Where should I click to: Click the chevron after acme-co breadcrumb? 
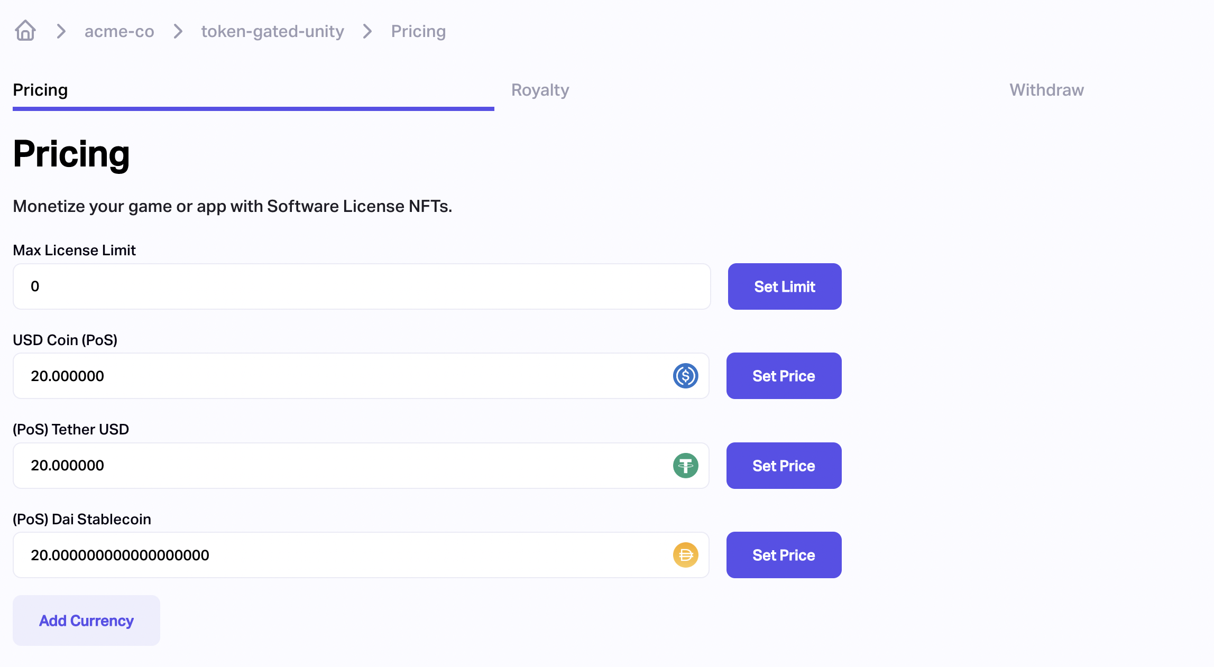(178, 31)
